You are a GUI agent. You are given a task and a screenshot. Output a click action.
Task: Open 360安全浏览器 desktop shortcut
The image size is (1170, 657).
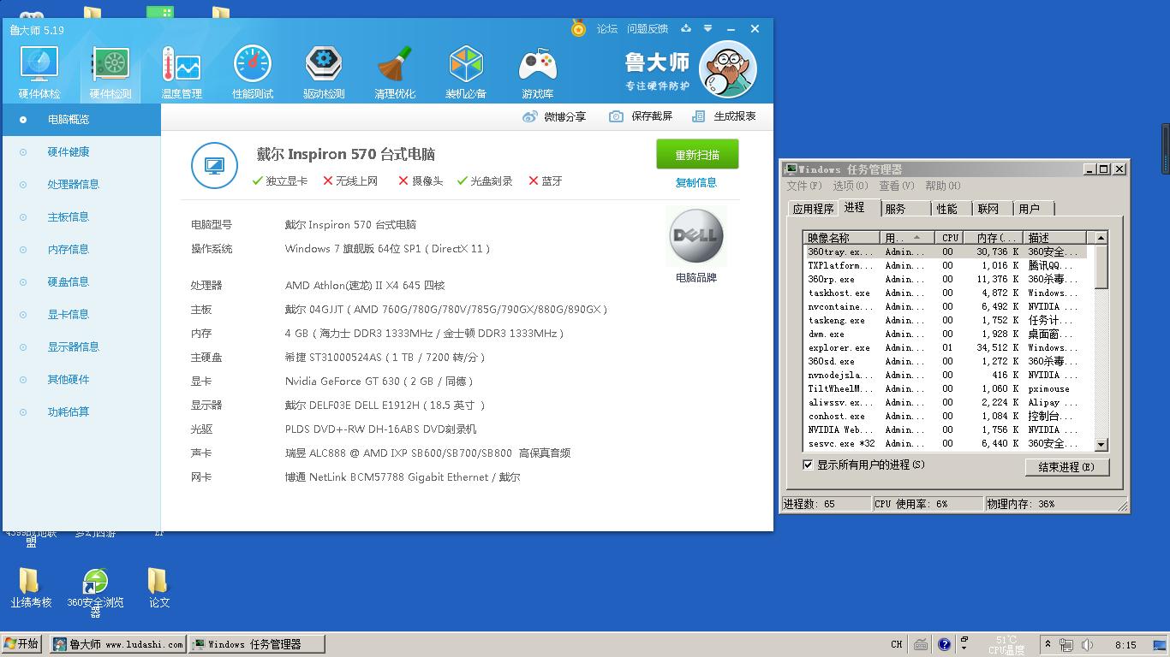point(95,593)
